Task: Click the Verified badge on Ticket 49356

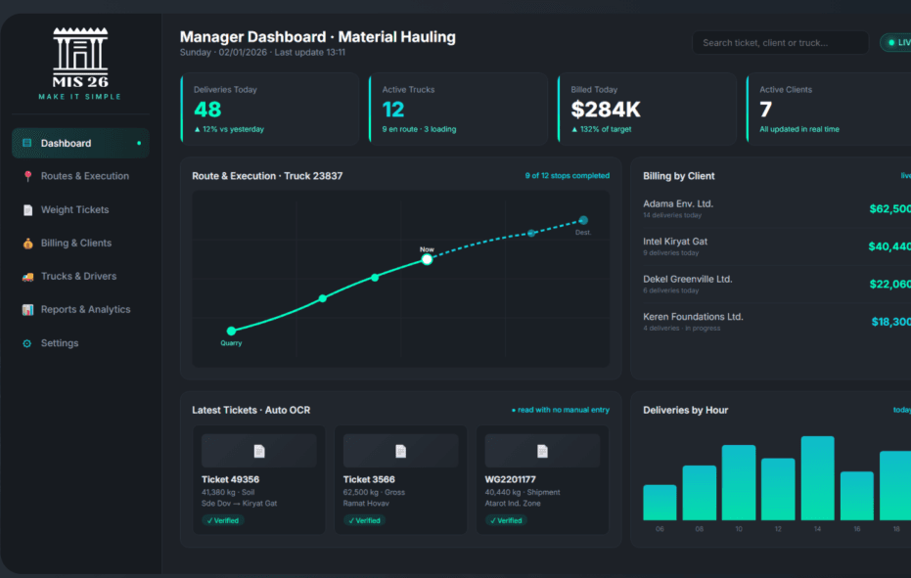Action: click(x=222, y=520)
